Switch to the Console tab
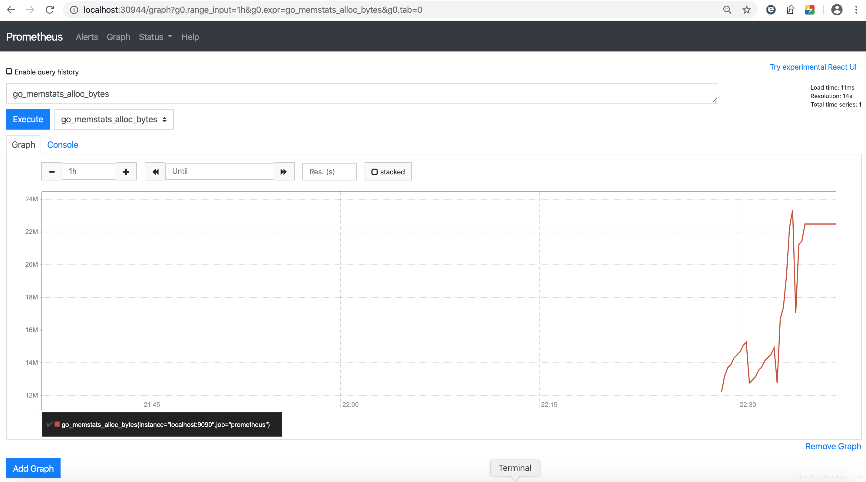Image resolution: width=866 pixels, height=482 pixels. pyautogui.click(x=62, y=144)
